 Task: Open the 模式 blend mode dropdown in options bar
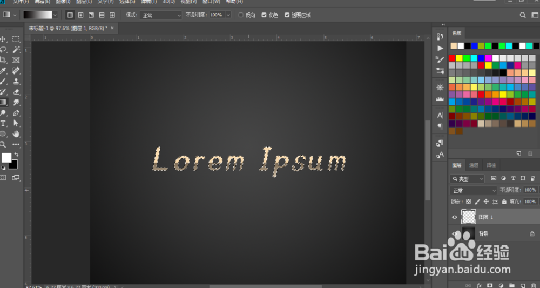[x=161, y=15]
